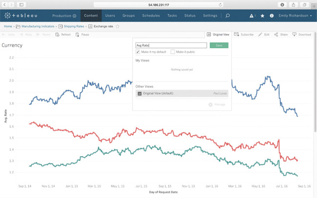The width and height of the screenshot is (317, 198).
Task: Pause the view updates
Action: 82,35
